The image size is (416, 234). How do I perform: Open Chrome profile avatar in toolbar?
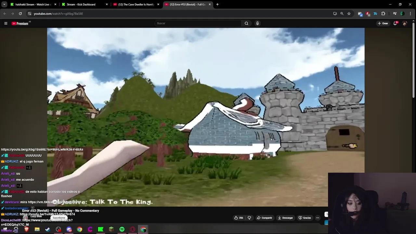coord(402,14)
